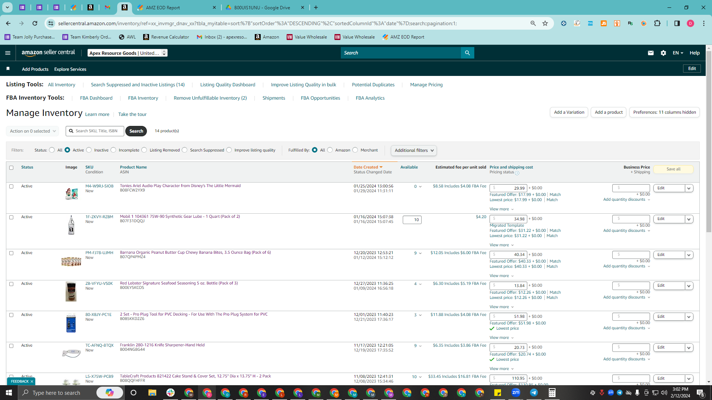Reload the page with refresh icon
Image resolution: width=712 pixels, height=400 pixels.
(35, 23)
